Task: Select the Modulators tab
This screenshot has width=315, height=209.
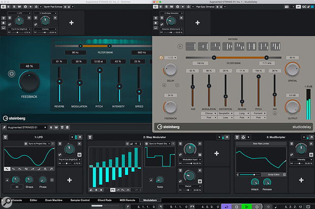Action: (x=150, y=200)
